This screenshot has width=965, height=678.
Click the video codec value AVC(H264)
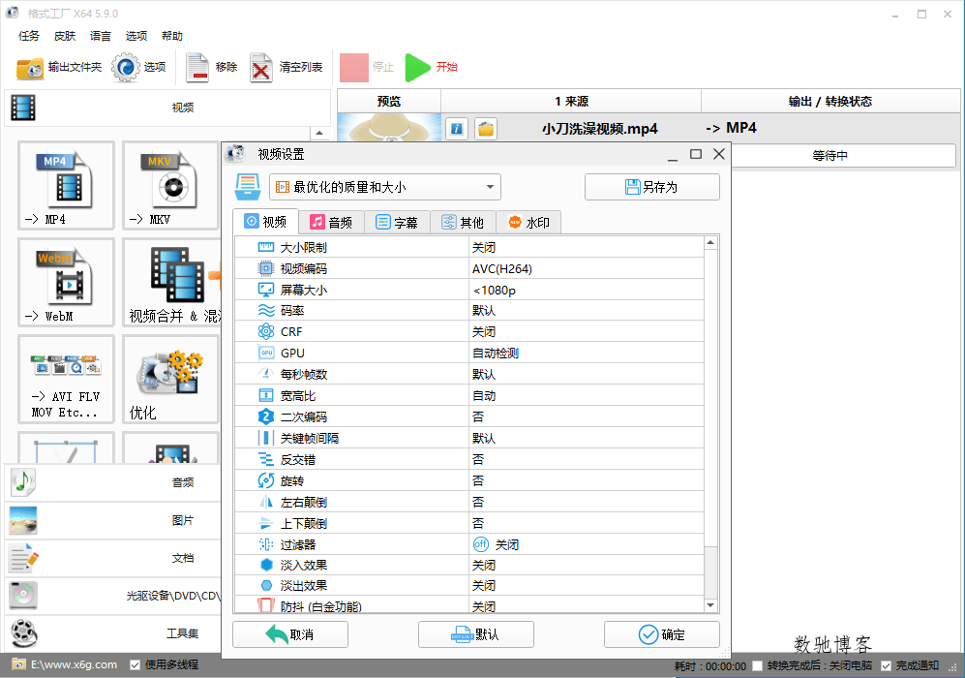(502, 268)
